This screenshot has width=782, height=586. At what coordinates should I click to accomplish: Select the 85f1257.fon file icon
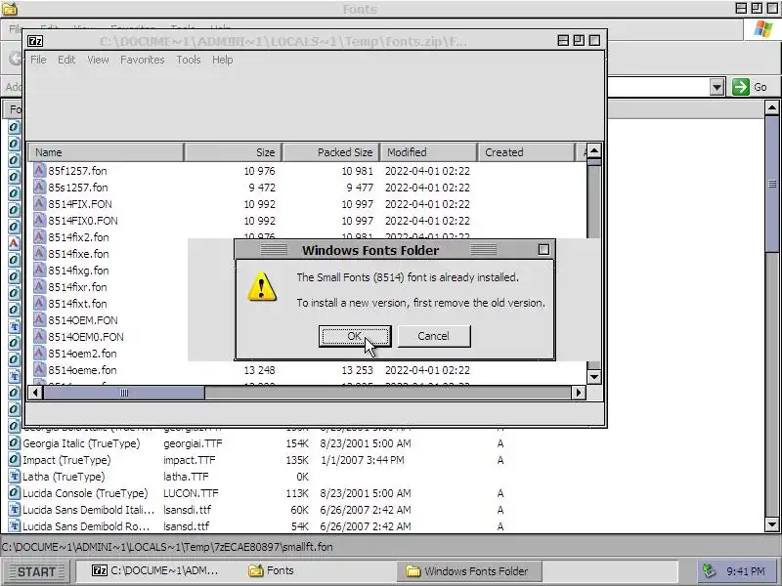(39, 170)
